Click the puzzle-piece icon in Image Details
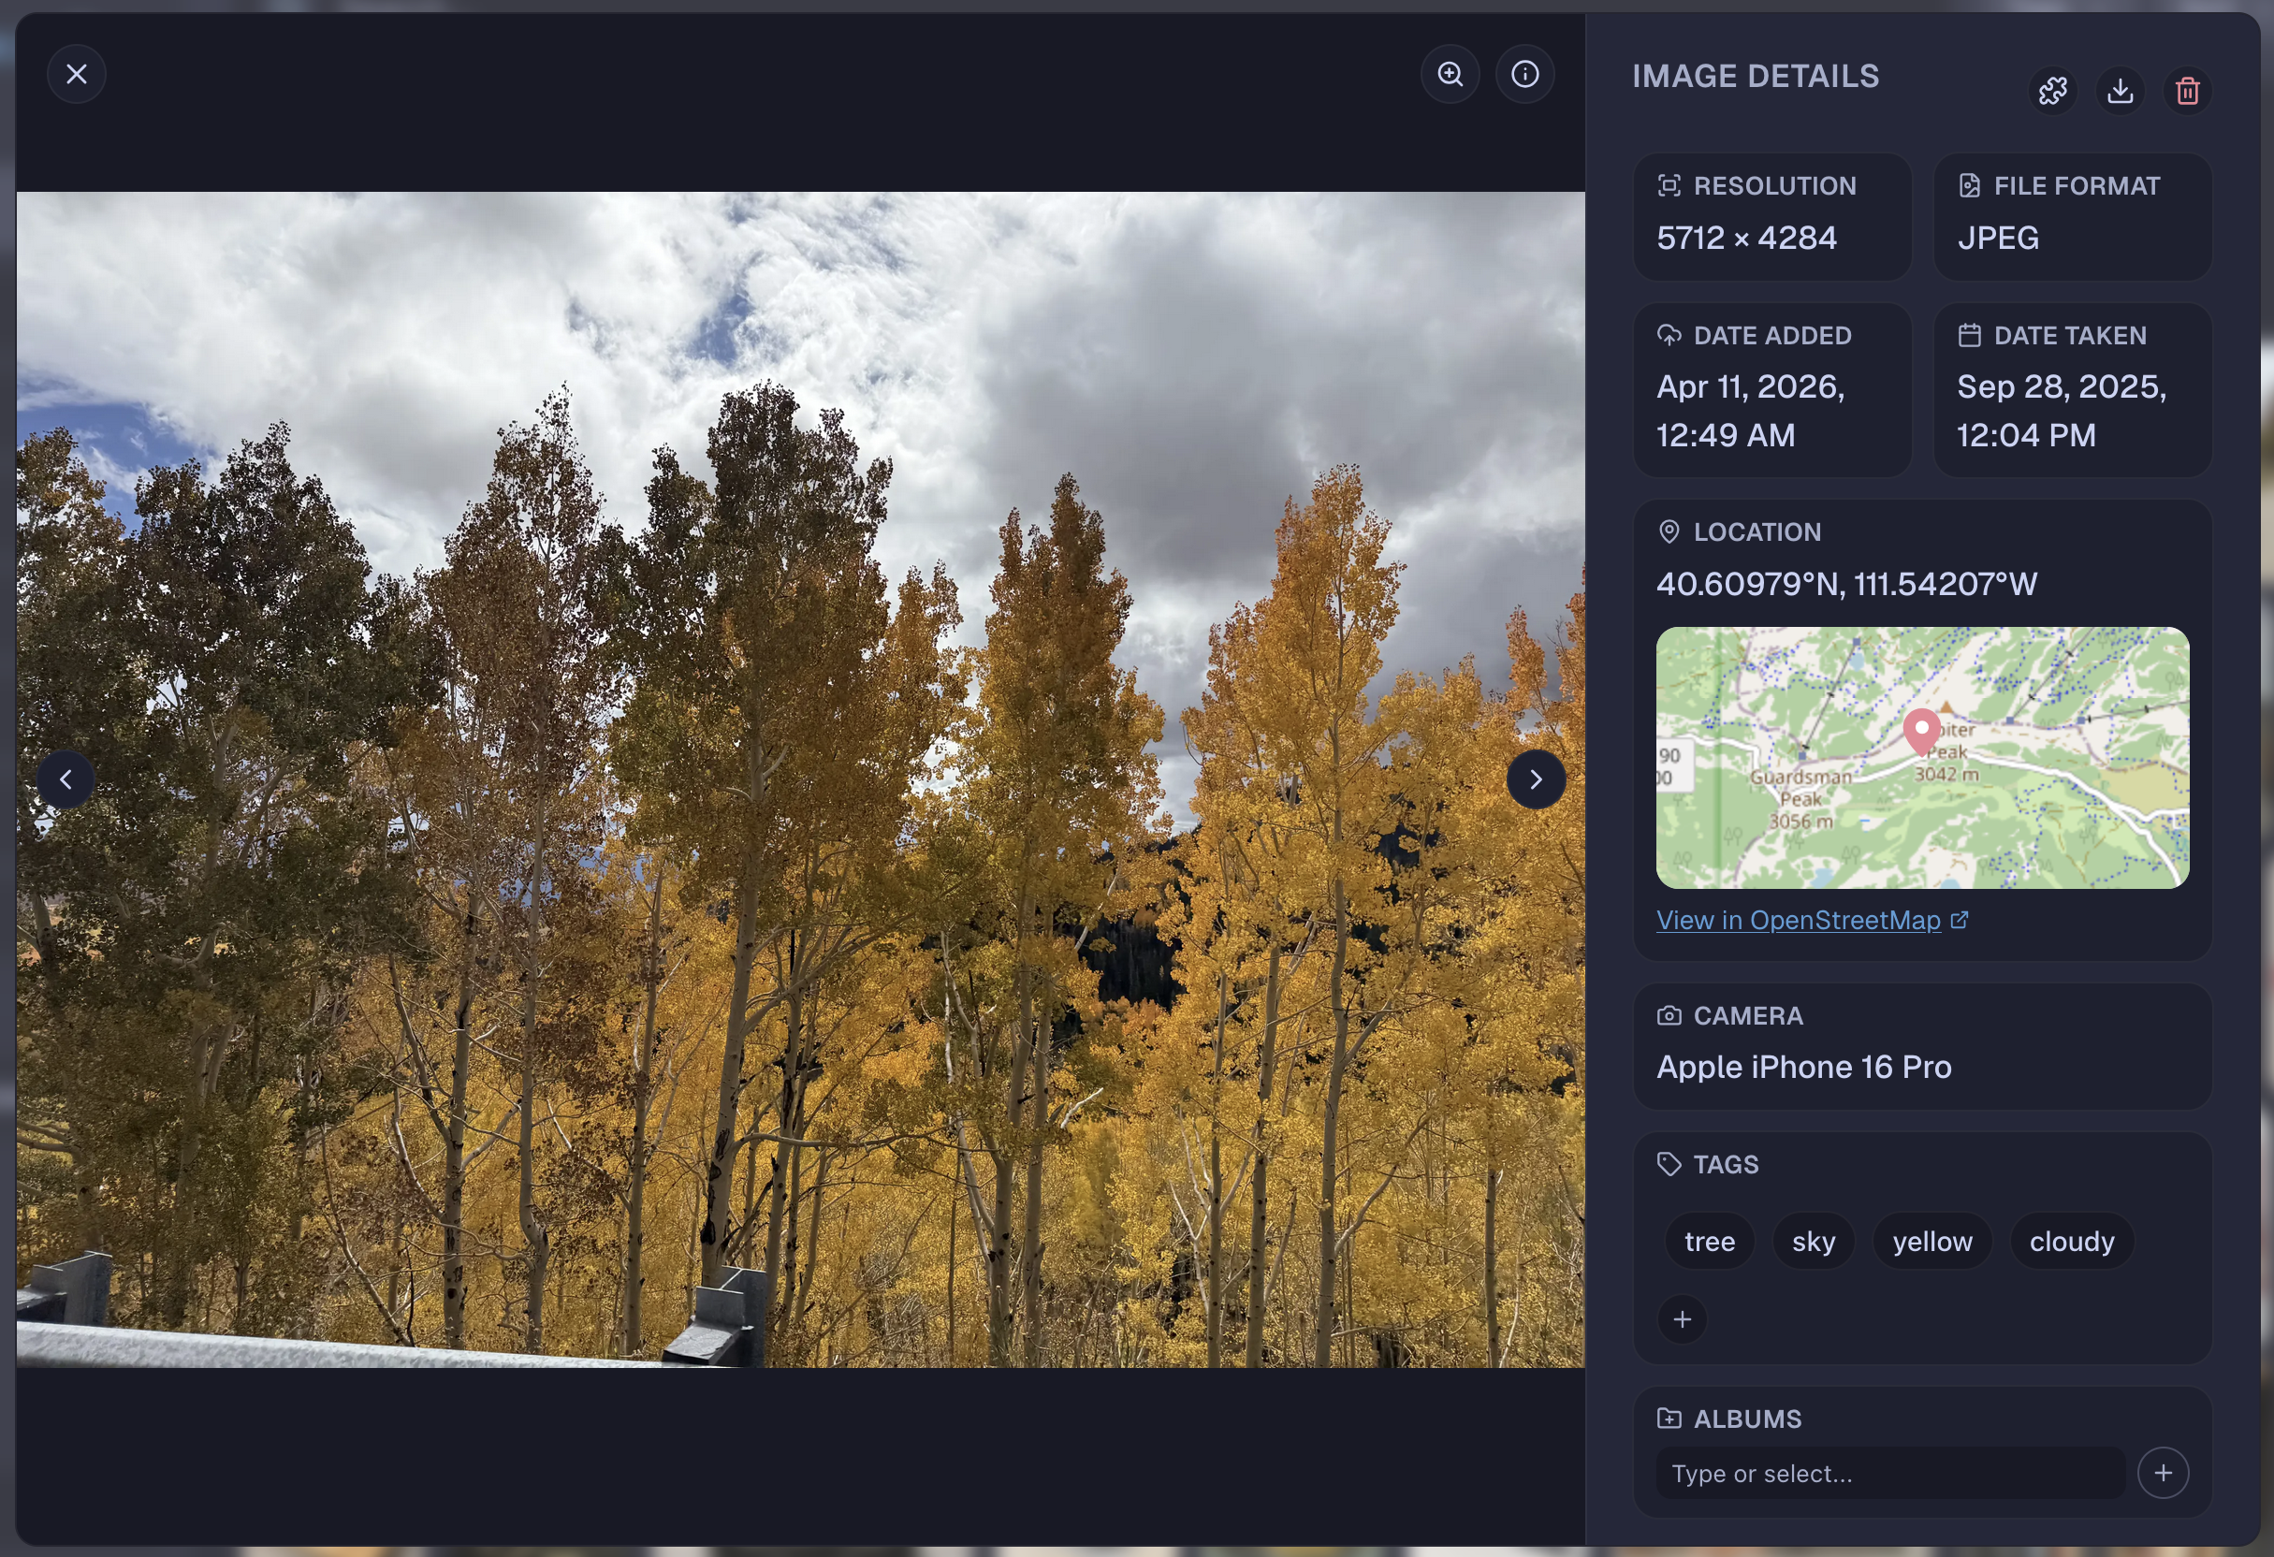2274x1557 pixels. point(2052,90)
